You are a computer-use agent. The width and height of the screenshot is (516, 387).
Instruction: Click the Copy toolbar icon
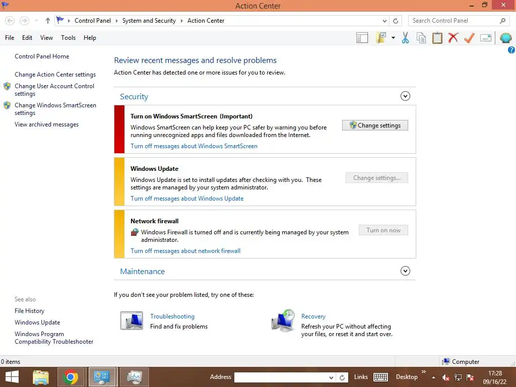tap(421, 38)
